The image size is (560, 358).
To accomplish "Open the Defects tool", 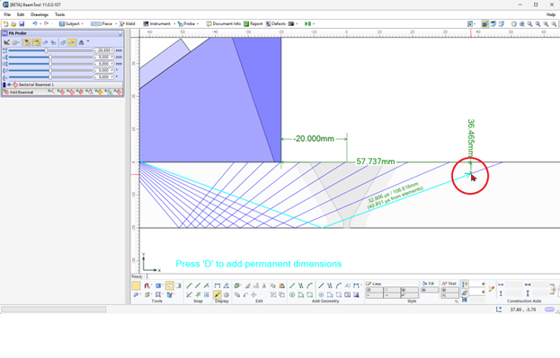I will pos(275,24).
